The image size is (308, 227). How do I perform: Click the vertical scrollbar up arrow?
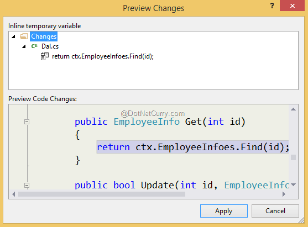[293, 109]
